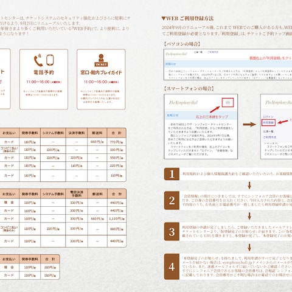Click the お知らせ bar in the PC screenshot
The image size is (292, 292).
[x=228, y=64]
